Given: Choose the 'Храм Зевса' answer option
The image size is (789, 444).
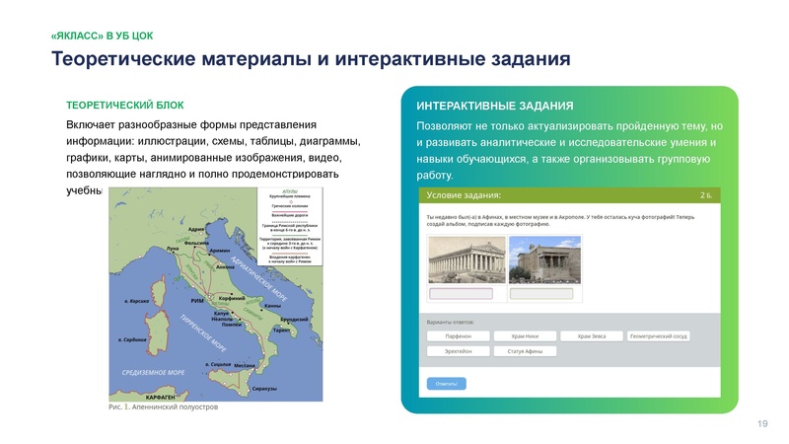Looking at the screenshot, I should pos(592,336).
